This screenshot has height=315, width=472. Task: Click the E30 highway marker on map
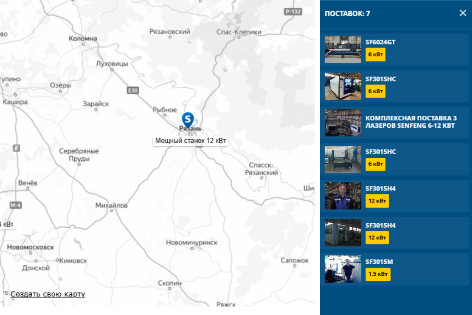[133, 90]
